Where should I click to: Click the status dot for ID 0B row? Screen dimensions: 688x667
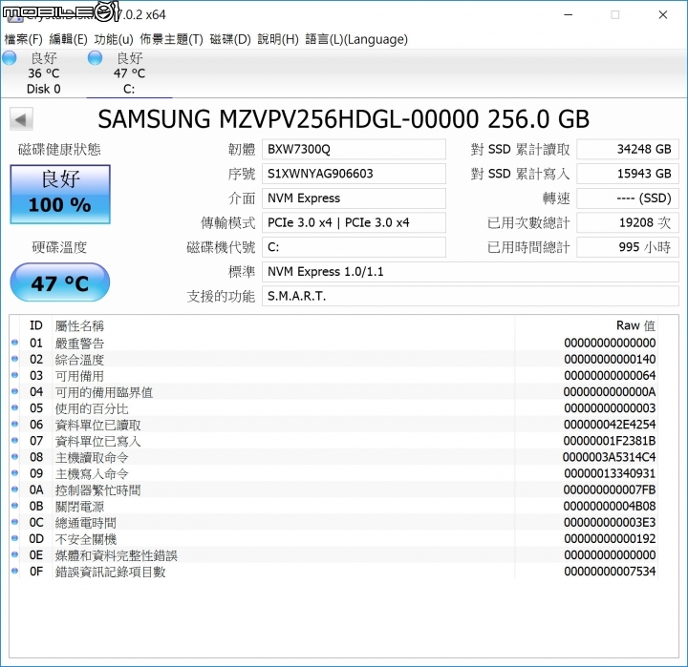[14, 506]
